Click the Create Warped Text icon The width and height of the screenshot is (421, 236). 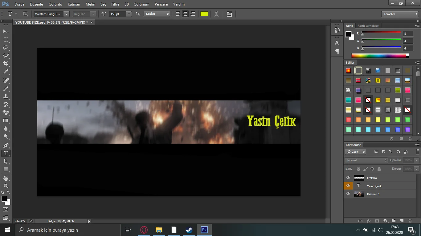click(x=217, y=14)
